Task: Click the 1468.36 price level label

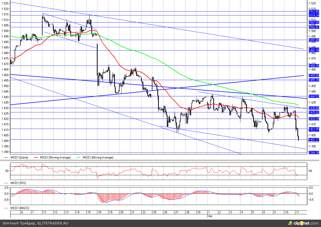Action: (314, 66)
